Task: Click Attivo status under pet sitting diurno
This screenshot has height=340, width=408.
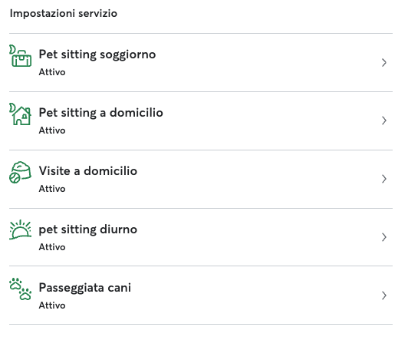Action: point(52,247)
